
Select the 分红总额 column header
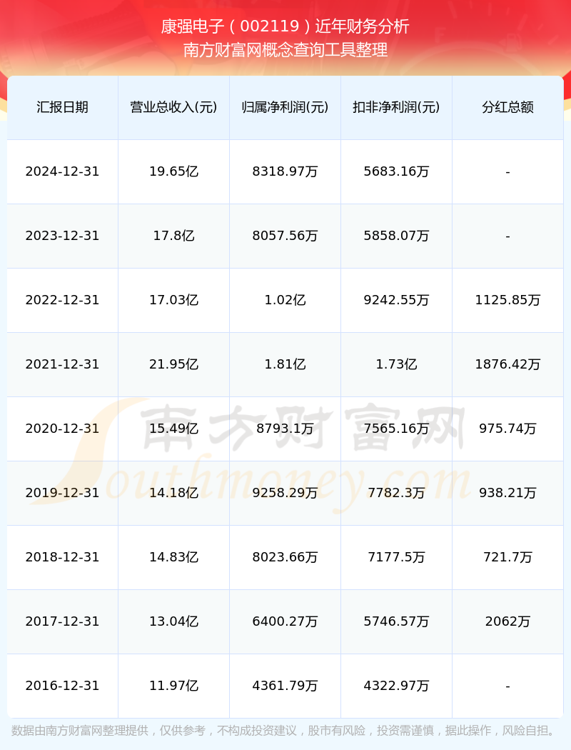click(x=508, y=107)
